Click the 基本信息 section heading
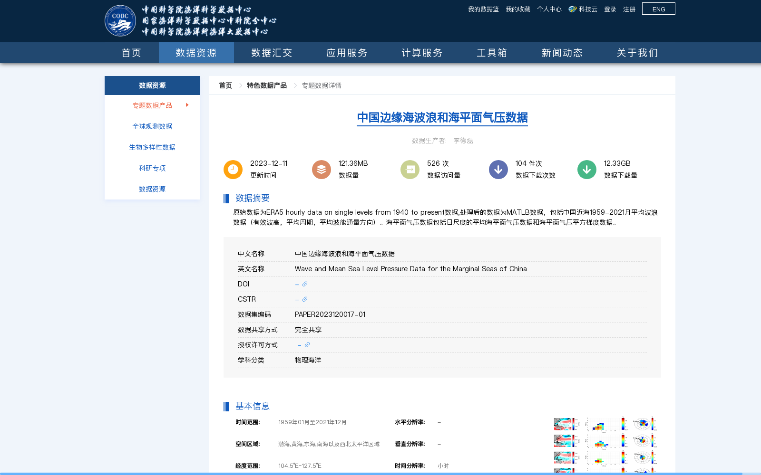Viewport: 761px width, 475px height. pos(253,406)
